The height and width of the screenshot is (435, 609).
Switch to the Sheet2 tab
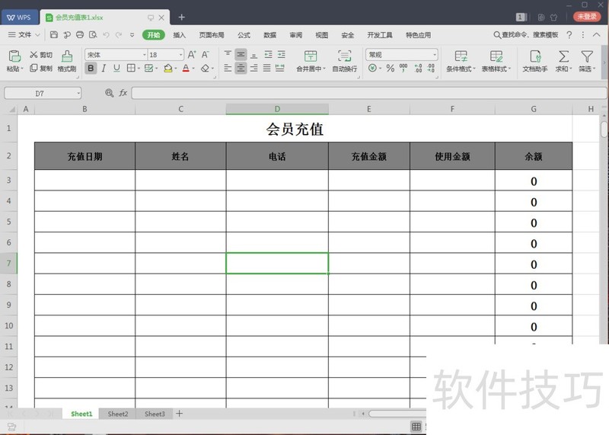(118, 414)
